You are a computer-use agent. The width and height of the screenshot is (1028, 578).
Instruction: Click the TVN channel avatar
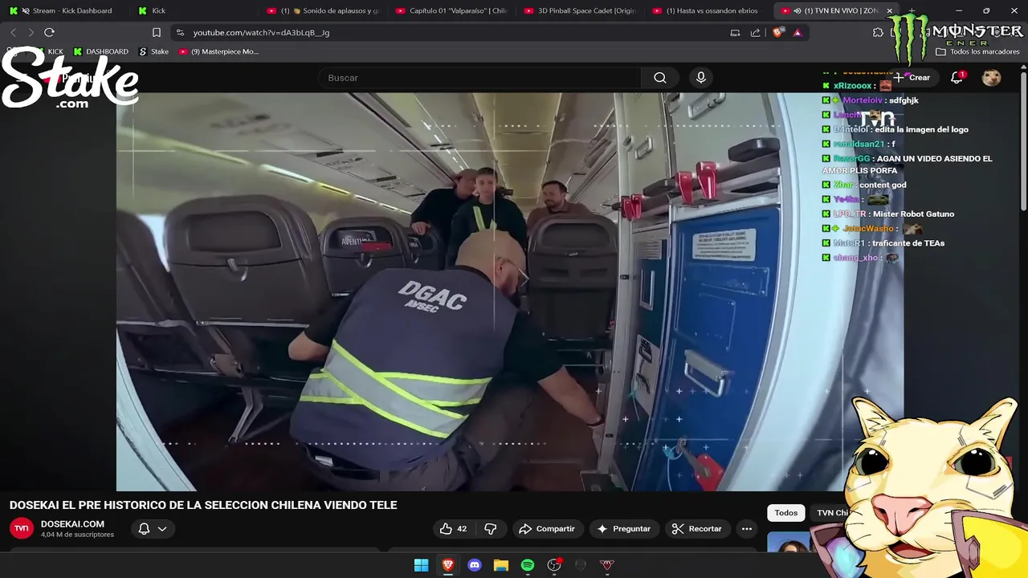coord(22,528)
